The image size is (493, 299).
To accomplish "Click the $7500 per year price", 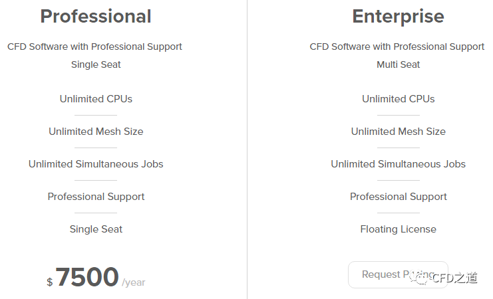I will (x=87, y=278).
